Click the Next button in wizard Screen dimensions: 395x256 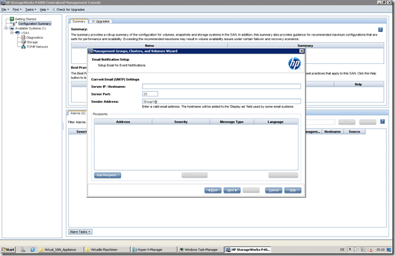pos(232,190)
